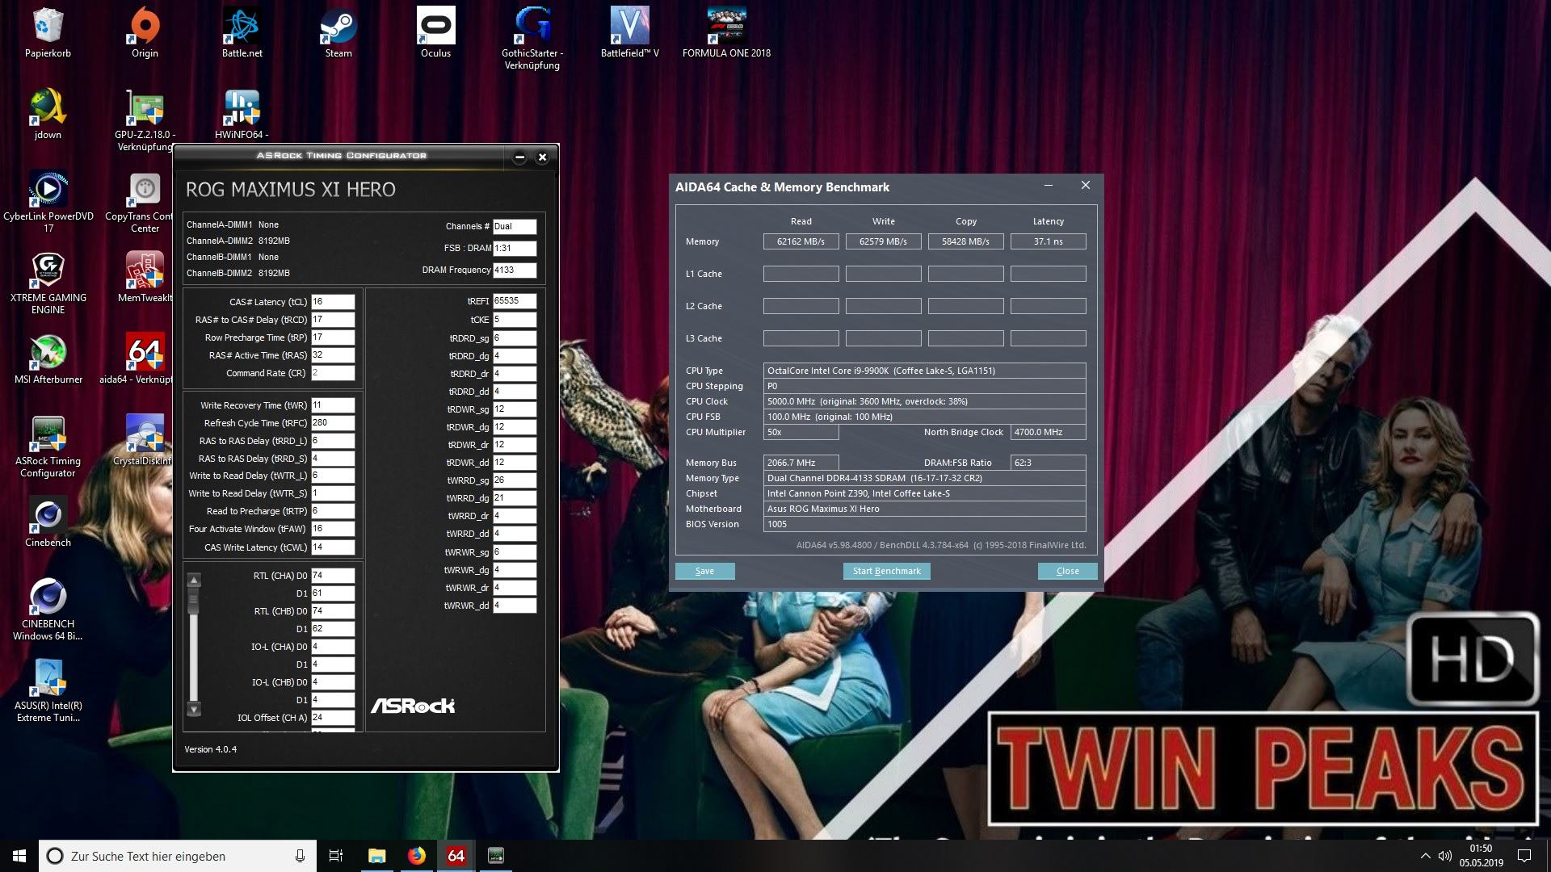Viewport: 1551px width, 872px height.
Task: Launch the HWiNFO64 desktop shortcut
Action: pyautogui.click(x=242, y=115)
